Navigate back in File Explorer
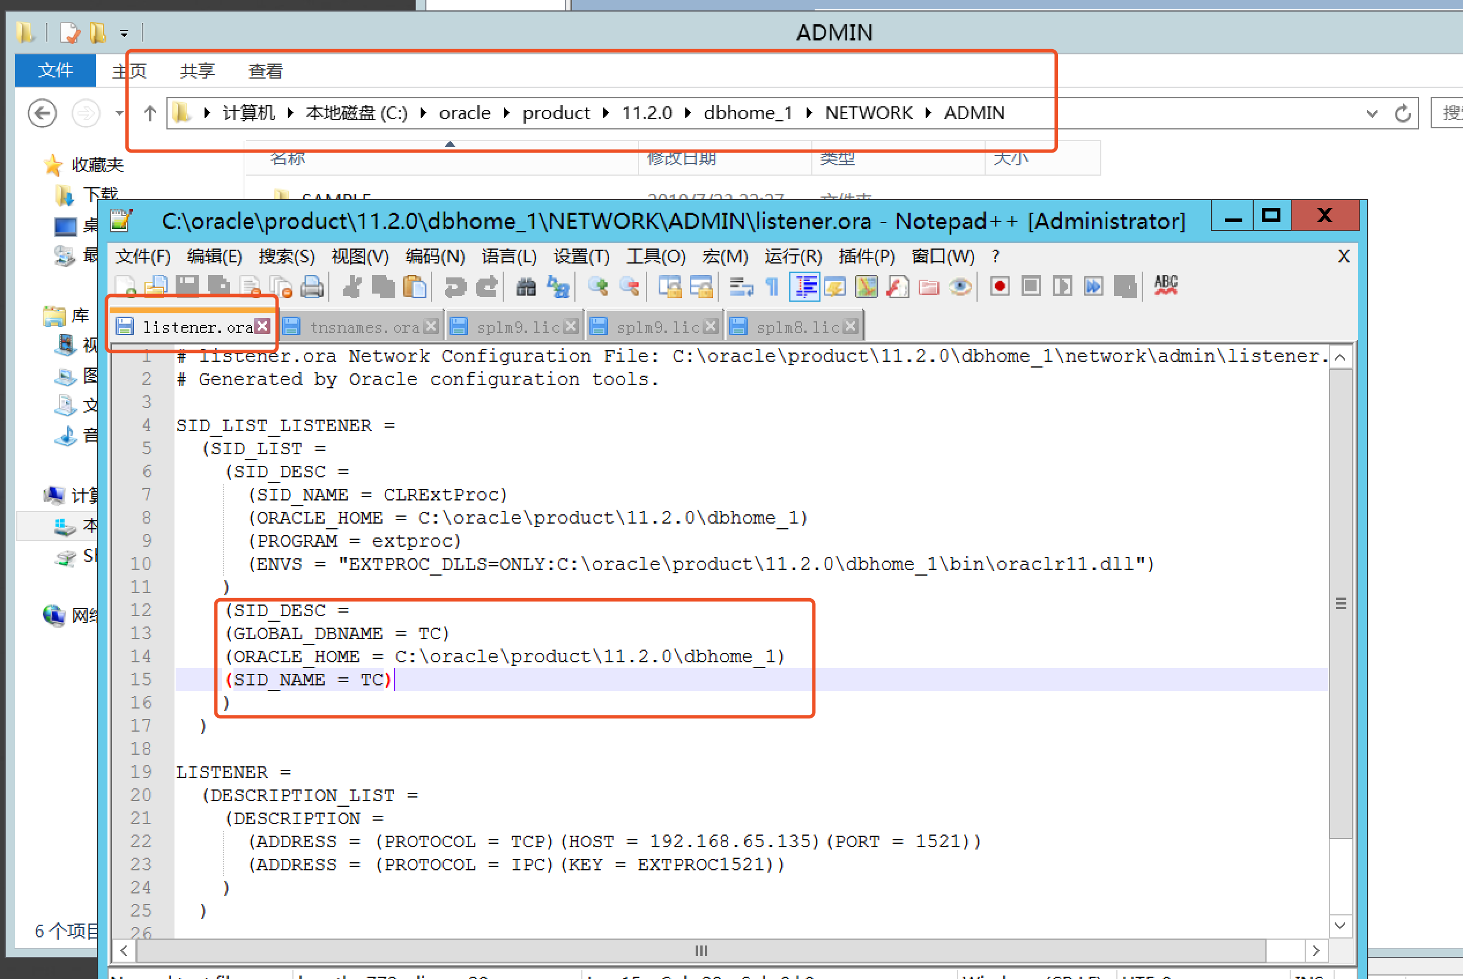The image size is (1463, 979). click(x=41, y=113)
